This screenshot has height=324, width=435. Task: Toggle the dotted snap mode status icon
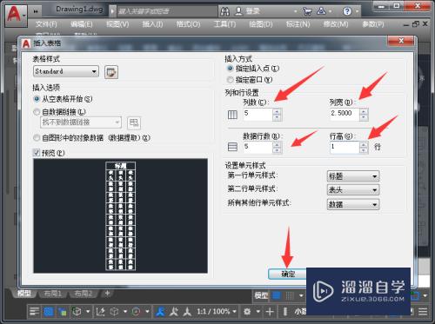pyautogui.click(x=290, y=295)
